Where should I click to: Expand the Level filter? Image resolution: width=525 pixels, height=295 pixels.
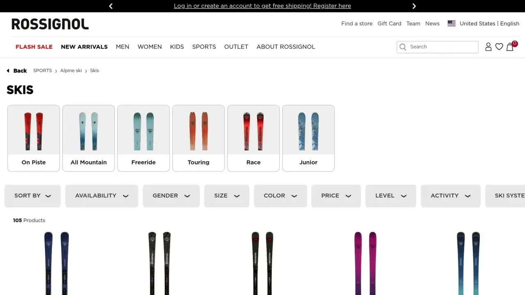tap(391, 196)
